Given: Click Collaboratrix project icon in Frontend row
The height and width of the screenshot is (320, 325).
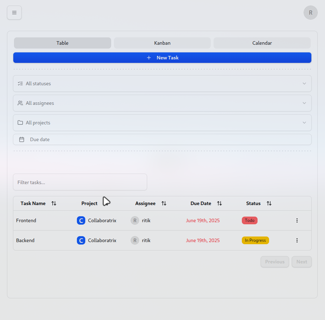Looking at the screenshot, I should coord(81,220).
